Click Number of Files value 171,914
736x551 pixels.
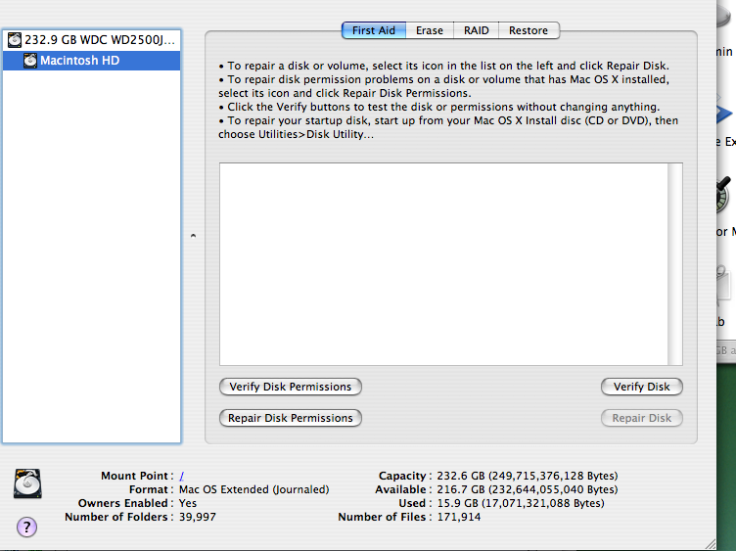pos(459,517)
